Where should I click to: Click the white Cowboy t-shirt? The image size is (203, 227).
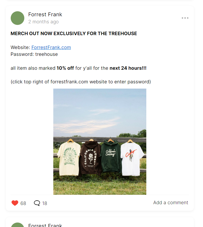pos(132,159)
